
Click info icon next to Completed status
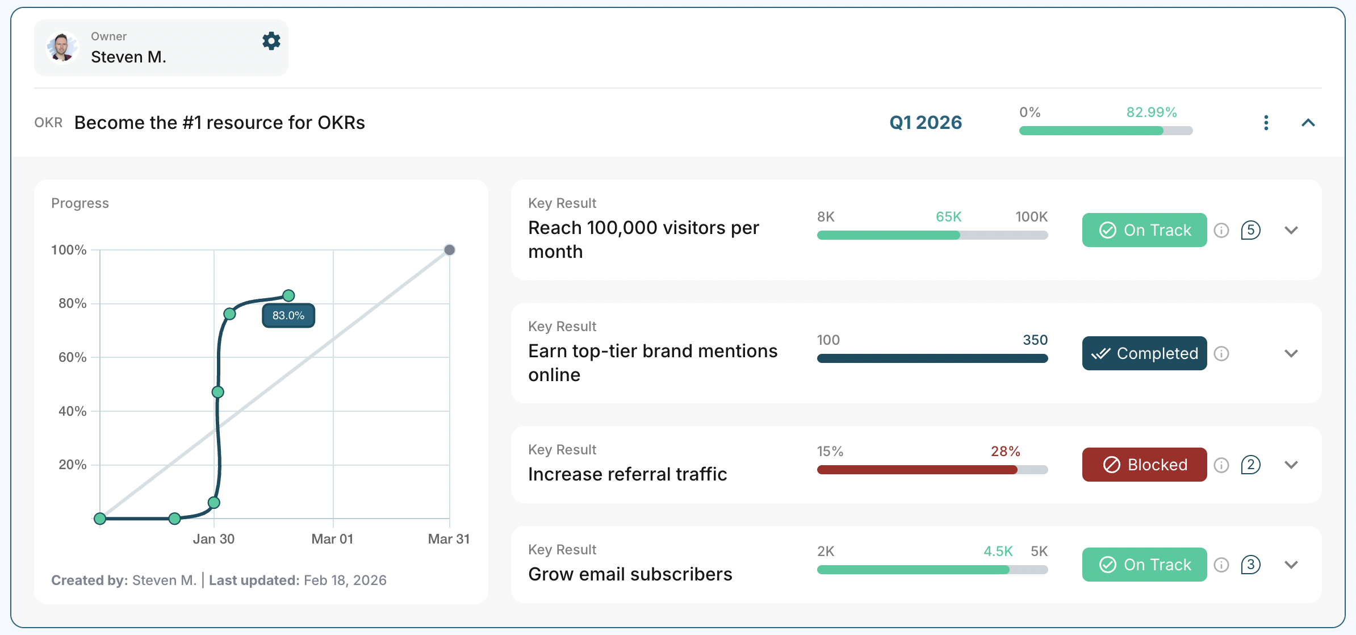pyautogui.click(x=1221, y=353)
